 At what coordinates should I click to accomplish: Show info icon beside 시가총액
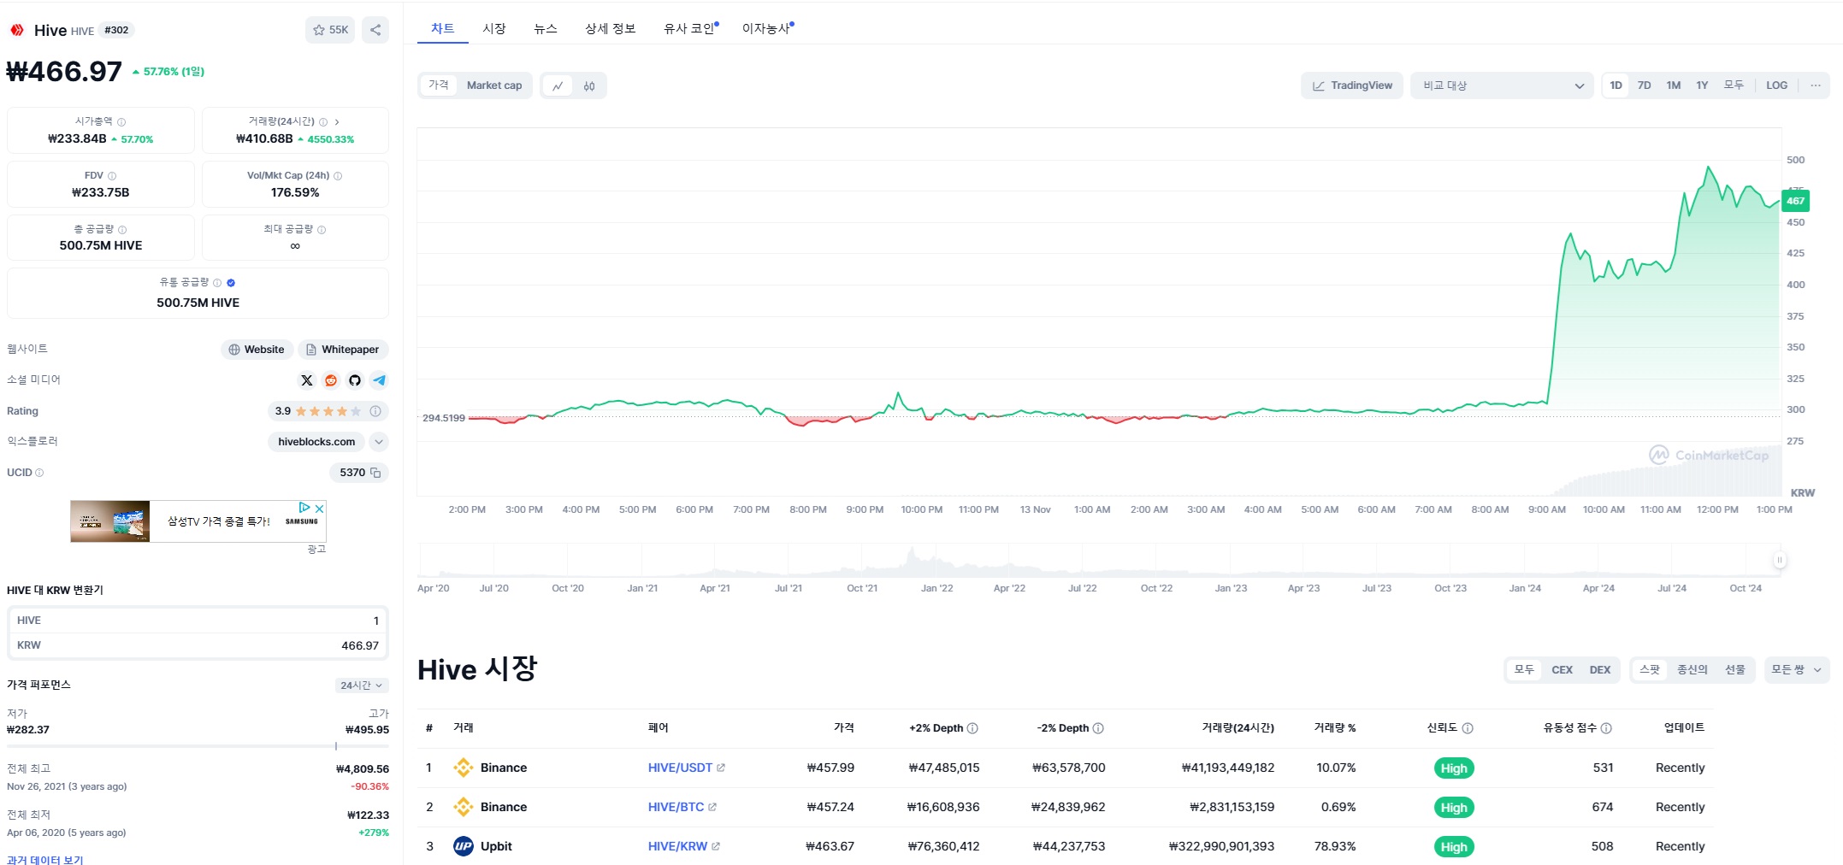coord(121,122)
